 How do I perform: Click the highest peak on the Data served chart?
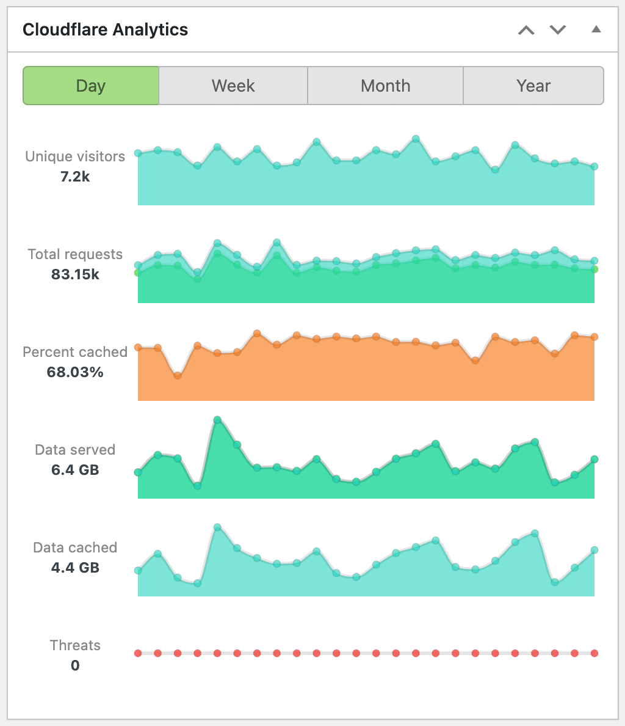click(218, 420)
